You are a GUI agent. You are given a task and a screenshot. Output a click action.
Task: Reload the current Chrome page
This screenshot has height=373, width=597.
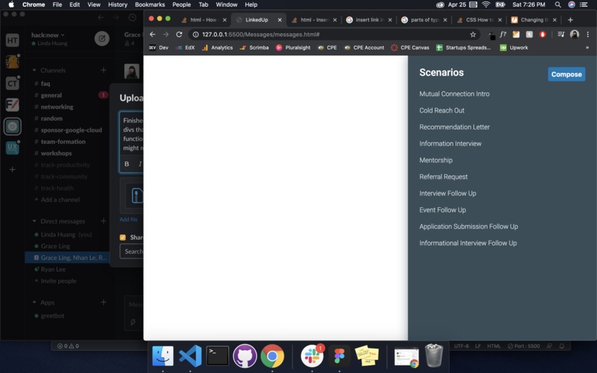[x=179, y=34]
